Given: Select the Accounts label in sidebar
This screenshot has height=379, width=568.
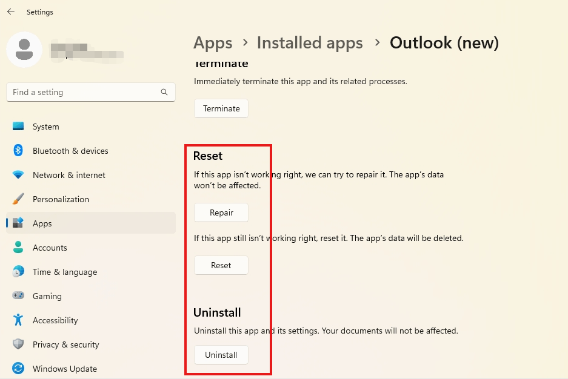Looking at the screenshot, I should point(50,248).
